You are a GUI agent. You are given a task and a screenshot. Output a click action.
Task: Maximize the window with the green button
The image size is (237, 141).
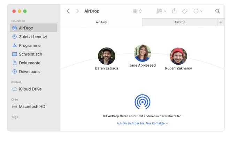coord(25,11)
